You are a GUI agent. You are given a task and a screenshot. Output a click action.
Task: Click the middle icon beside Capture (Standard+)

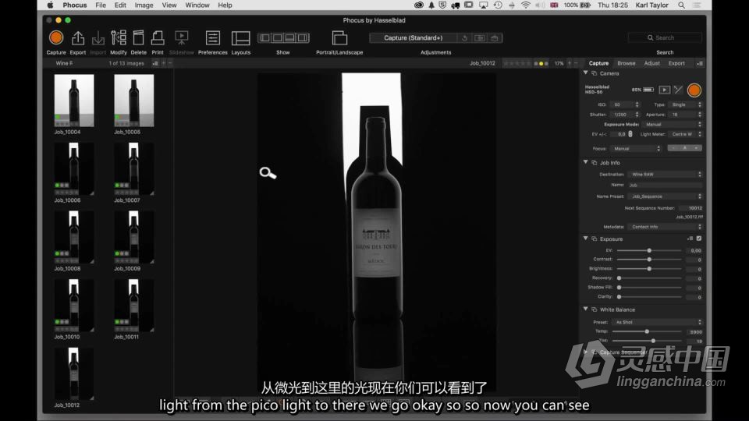480,37
